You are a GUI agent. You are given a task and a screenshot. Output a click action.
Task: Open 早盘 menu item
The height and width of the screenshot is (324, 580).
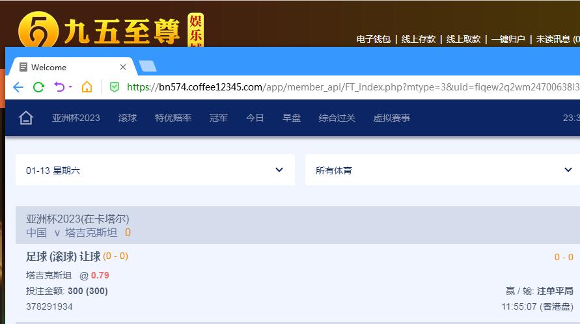(292, 118)
